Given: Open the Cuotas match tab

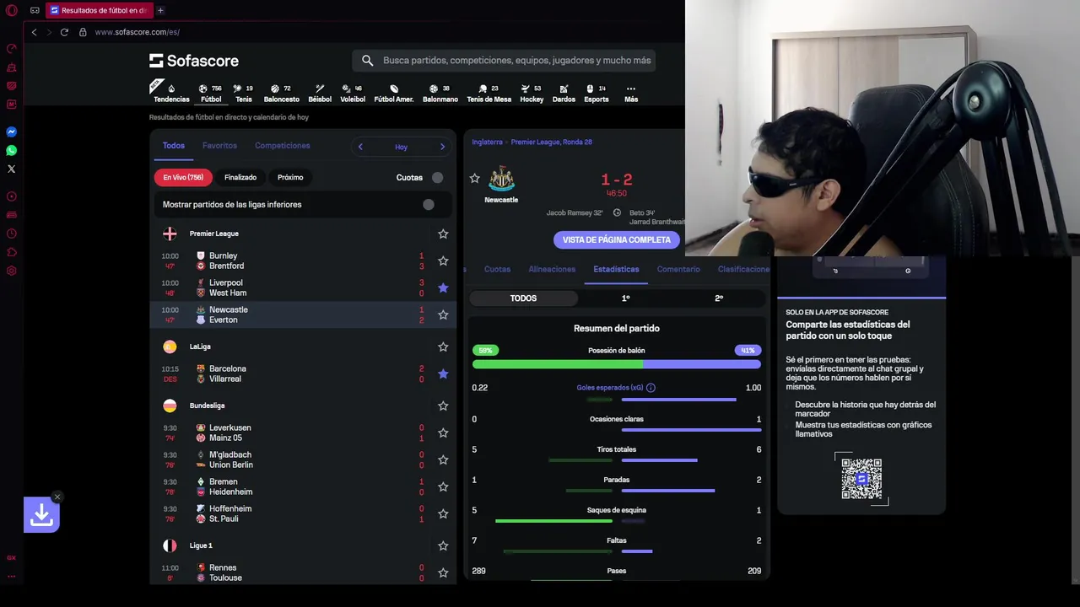Looking at the screenshot, I should point(497,269).
